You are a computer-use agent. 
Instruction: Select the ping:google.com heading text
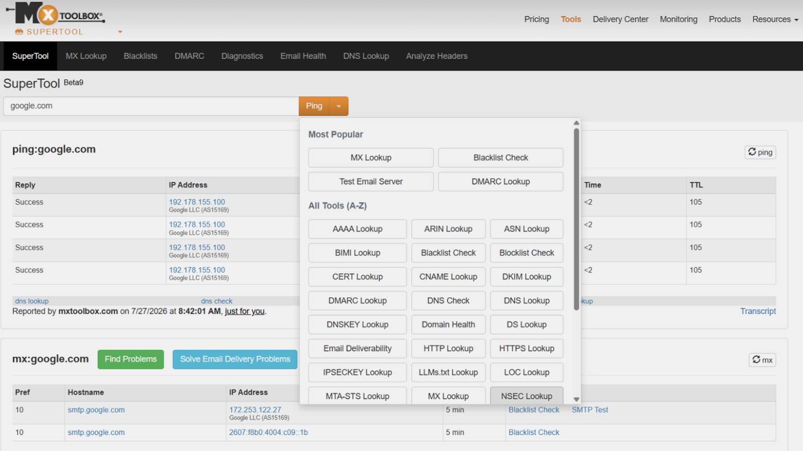coord(54,149)
